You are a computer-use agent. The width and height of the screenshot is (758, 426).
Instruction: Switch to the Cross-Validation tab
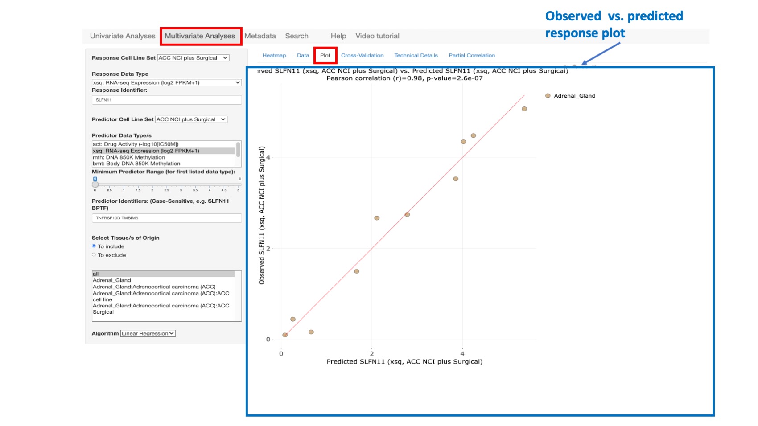tap(363, 55)
